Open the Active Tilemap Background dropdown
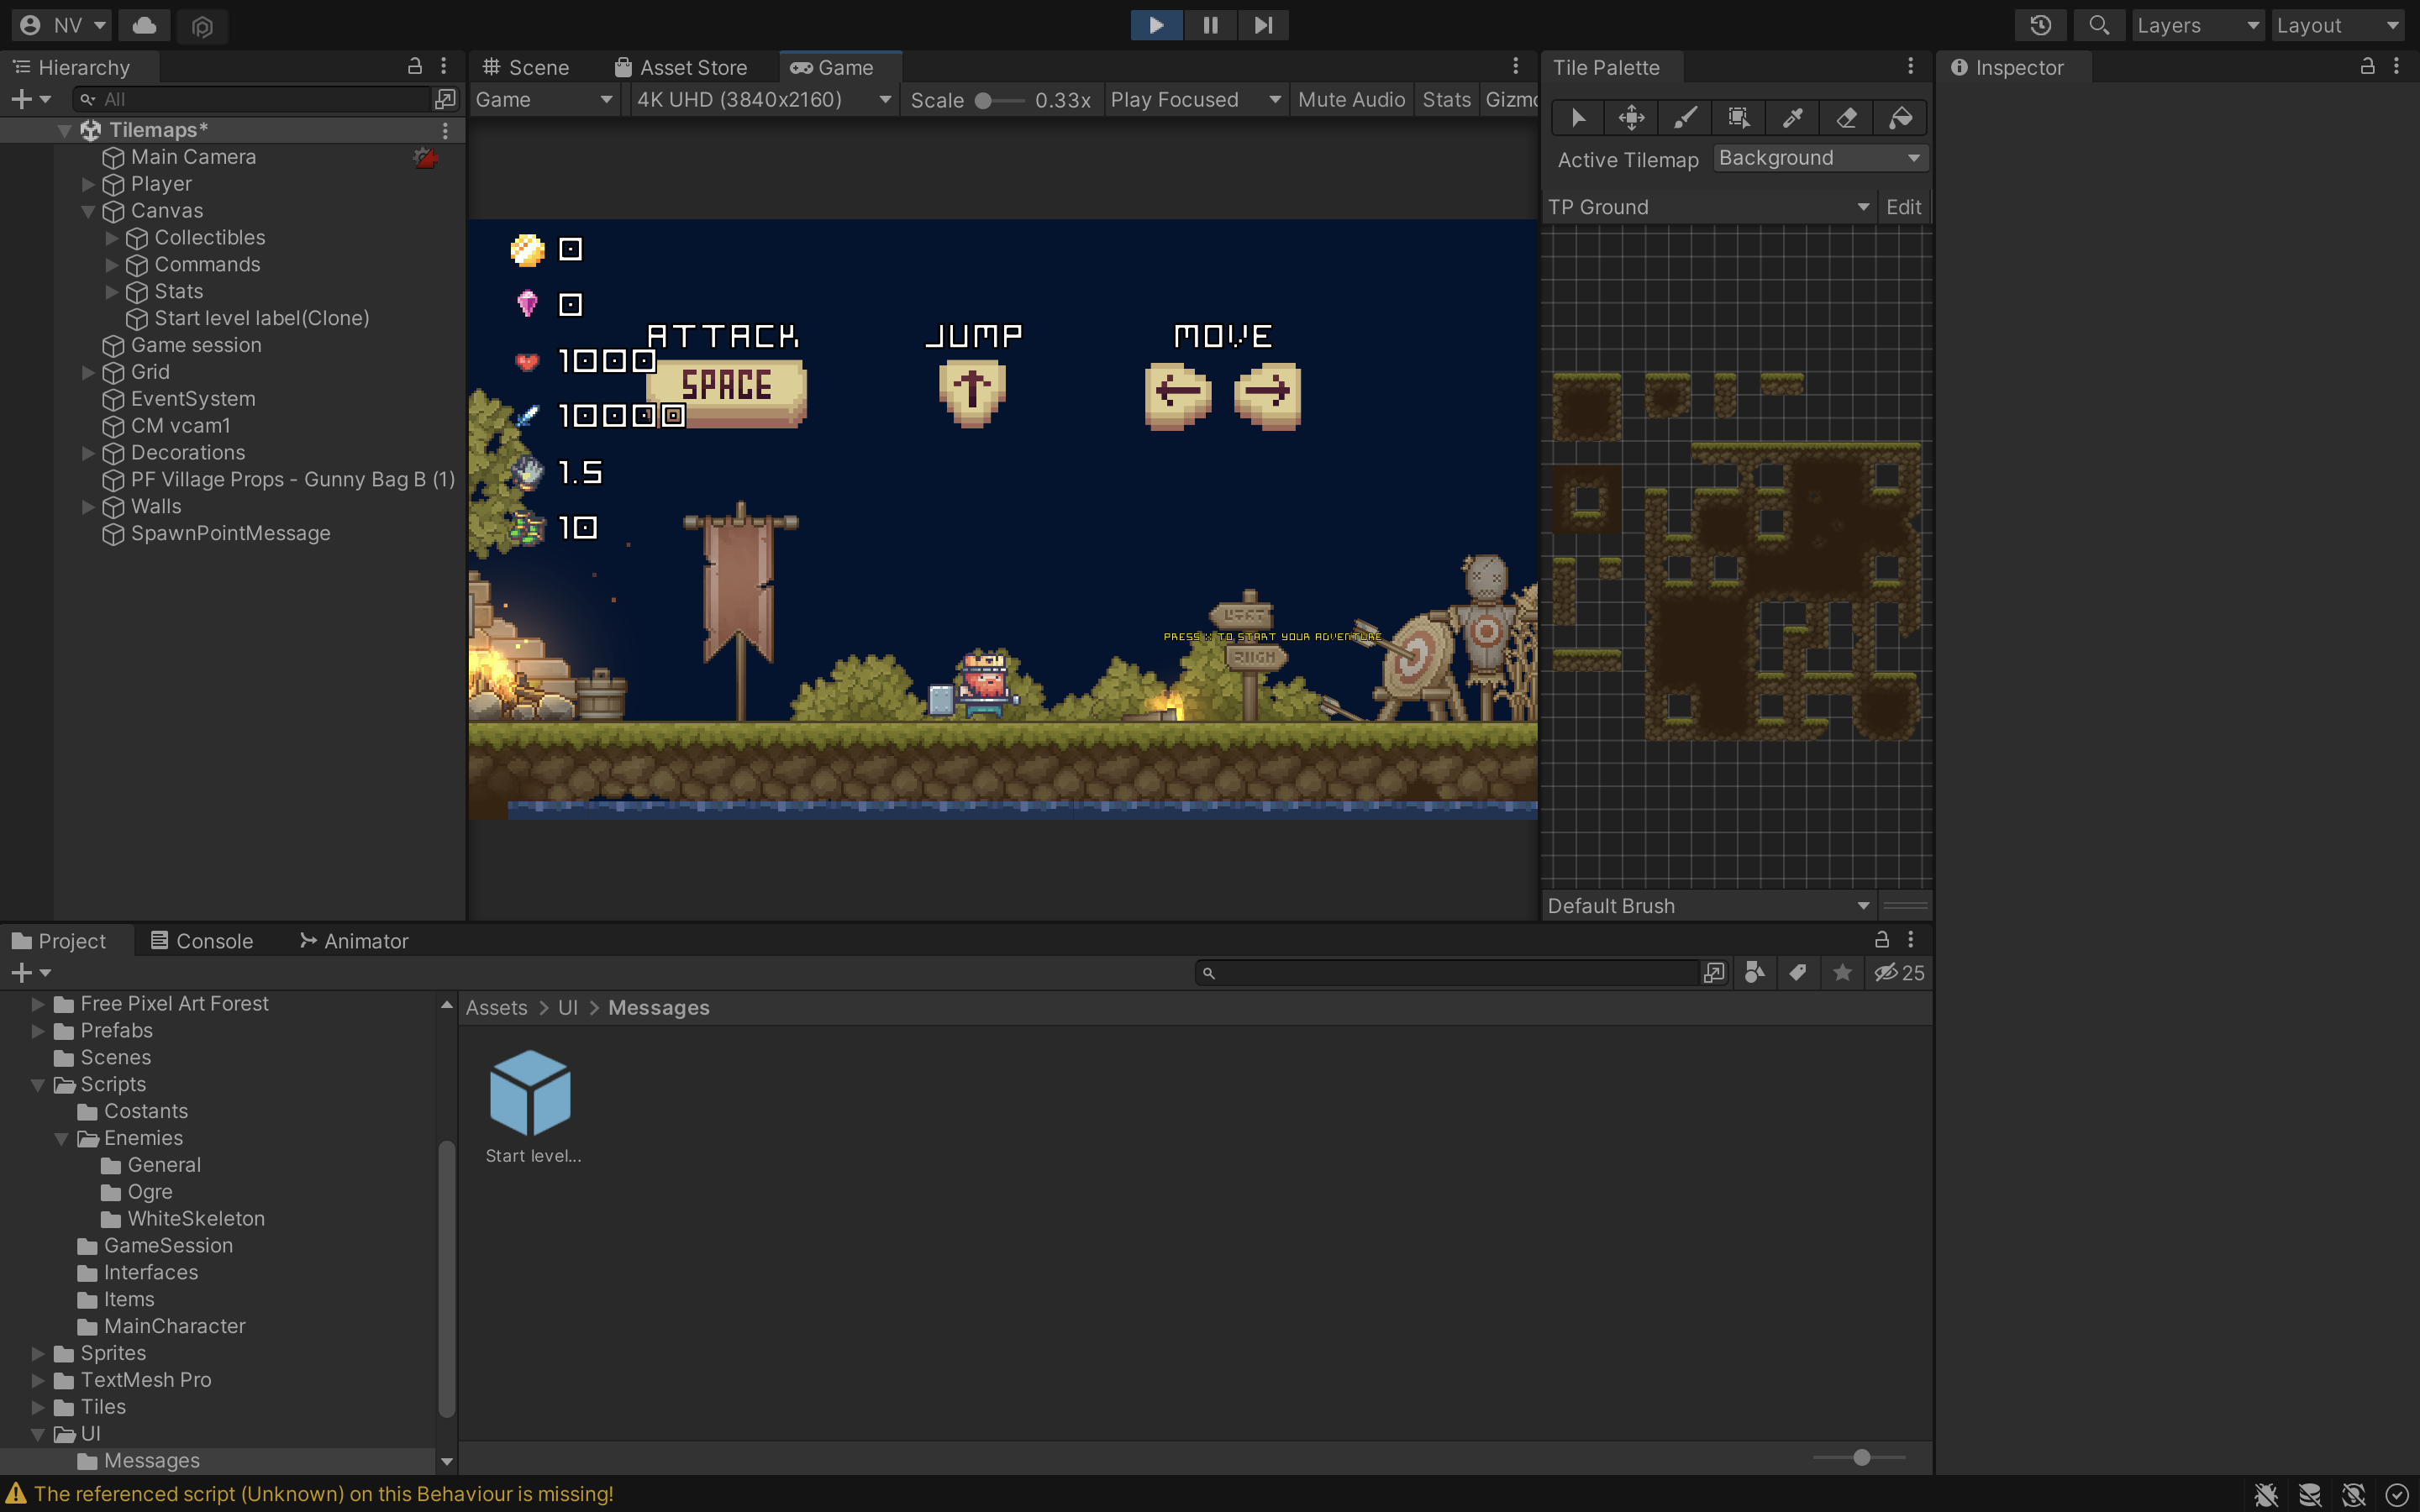This screenshot has height=1512, width=2420. coord(1820,158)
